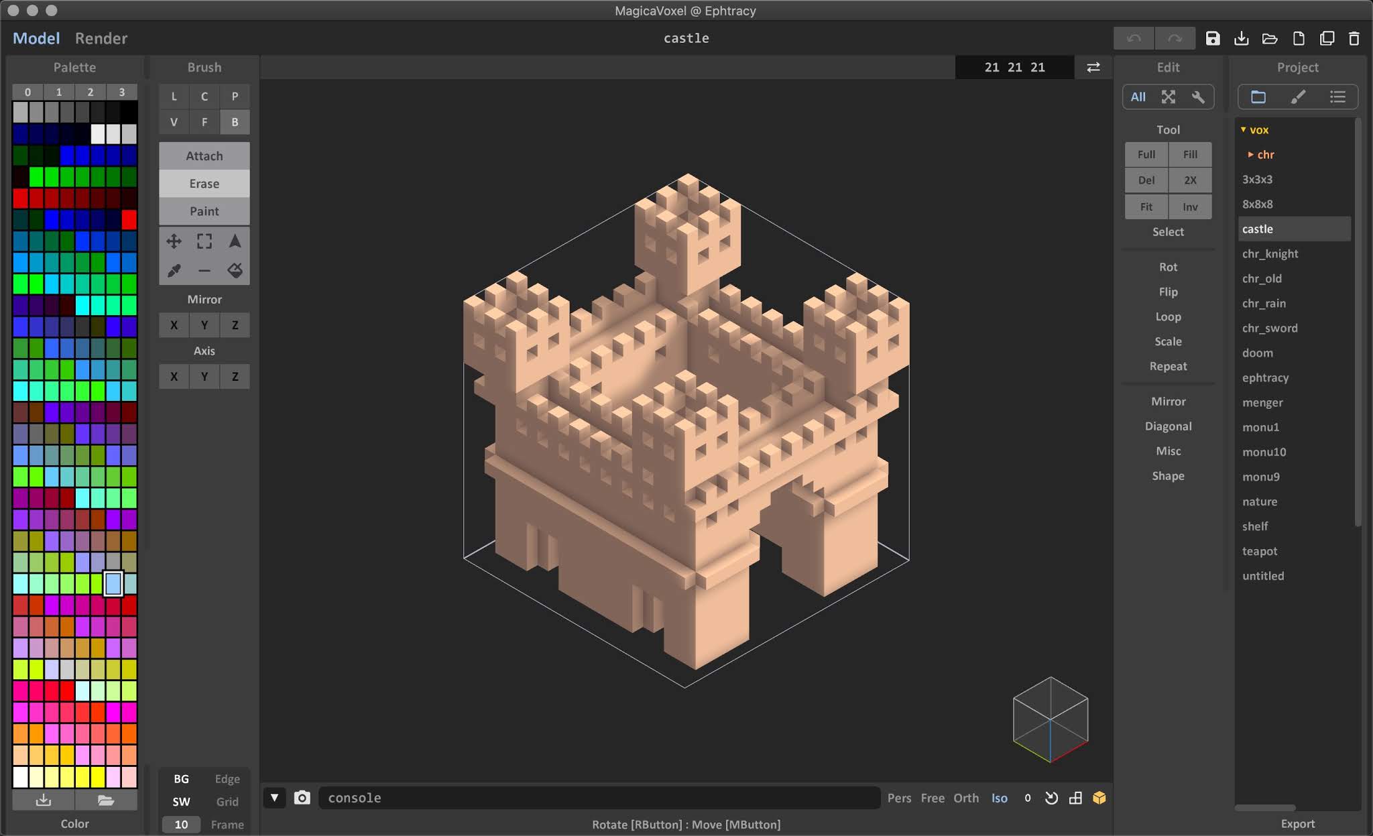The width and height of the screenshot is (1373, 836).
Task: Select the eyedropper color picker tool
Action: [x=174, y=270]
